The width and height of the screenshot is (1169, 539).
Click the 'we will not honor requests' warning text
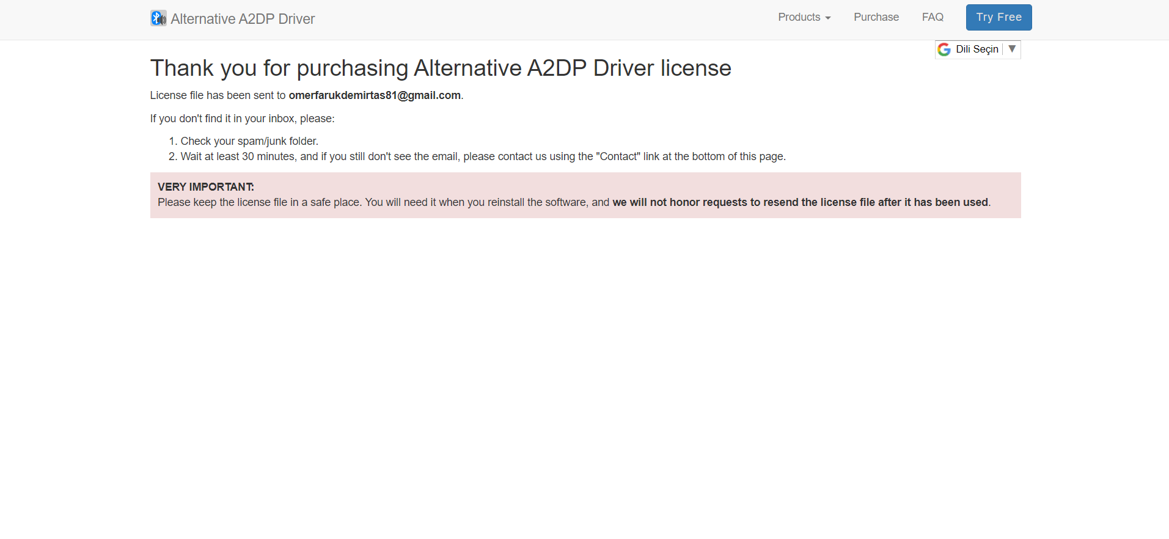pos(800,202)
